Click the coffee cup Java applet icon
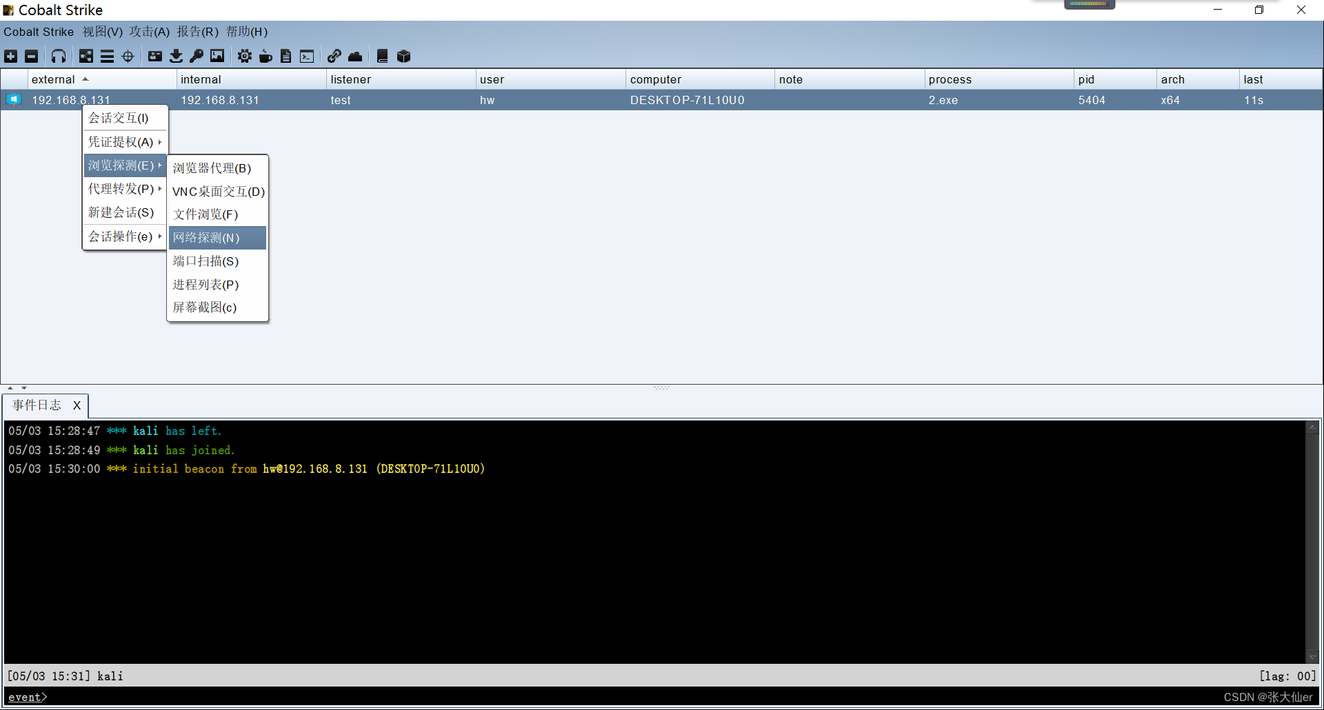Screen dimensions: 1324x710 265,57
